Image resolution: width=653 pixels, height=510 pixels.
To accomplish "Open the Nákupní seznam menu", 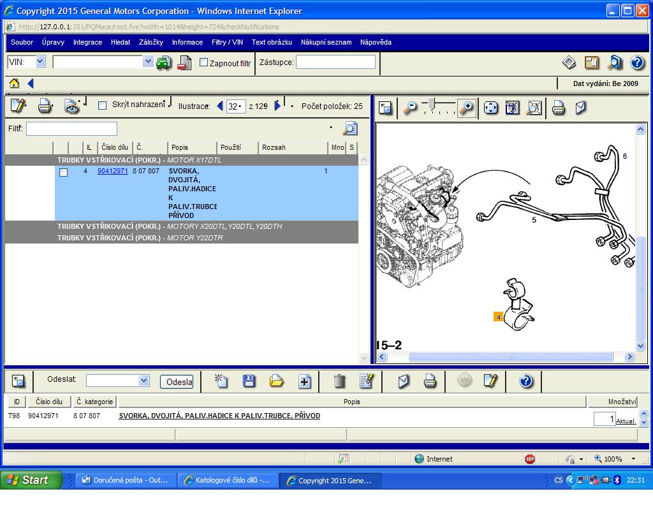I will pyautogui.click(x=326, y=42).
